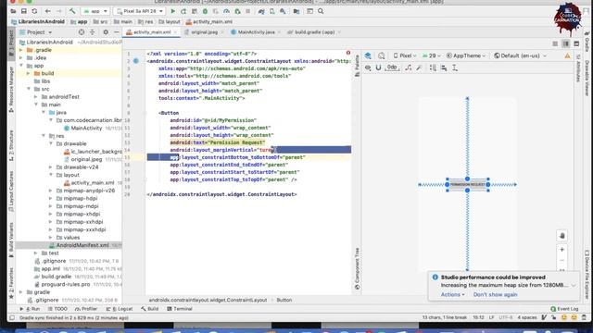The width and height of the screenshot is (593, 333).
Task: Open the app run configuration dropdown
Action: 95,11
